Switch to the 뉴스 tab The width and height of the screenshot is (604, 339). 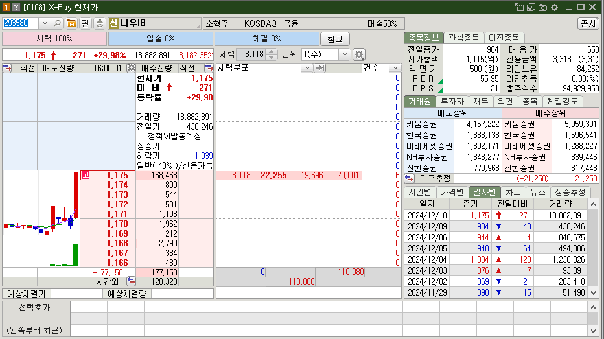point(538,192)
